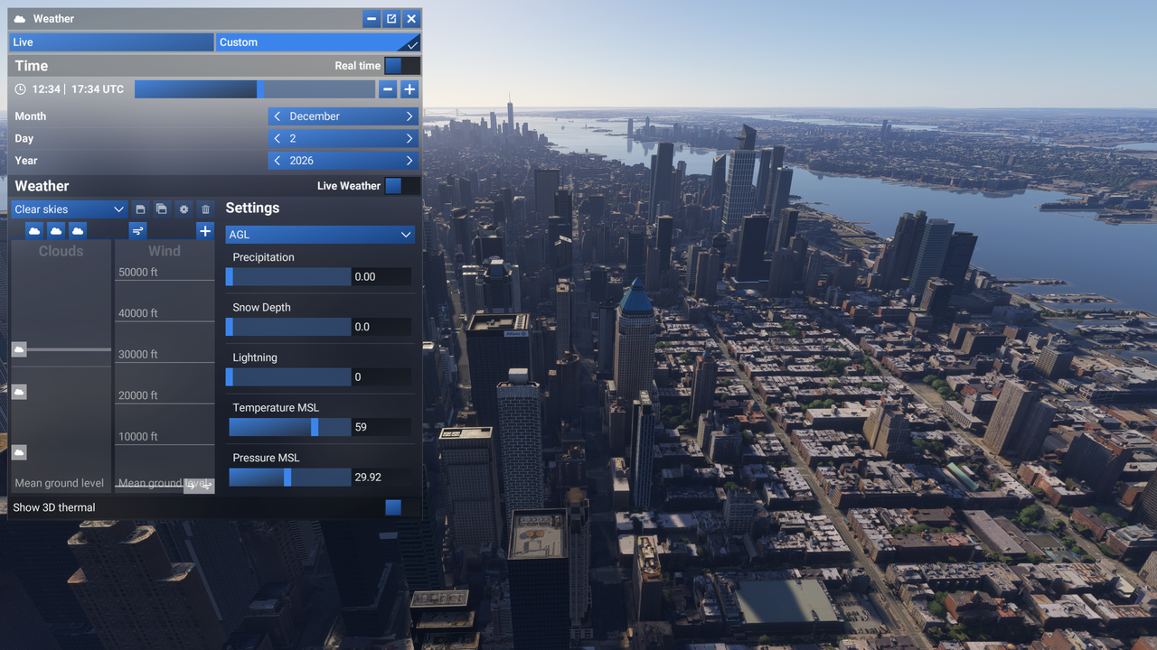Screen dimensions: 1157x650
Task: Open weather preset gear settings
Action: point(183,209)
